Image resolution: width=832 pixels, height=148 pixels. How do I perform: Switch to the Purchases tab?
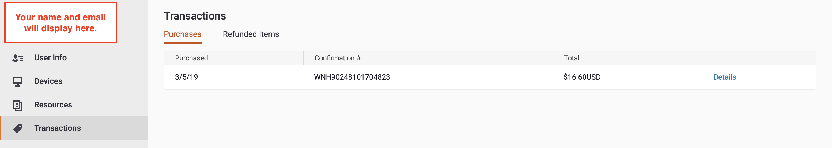coord(183,34)
